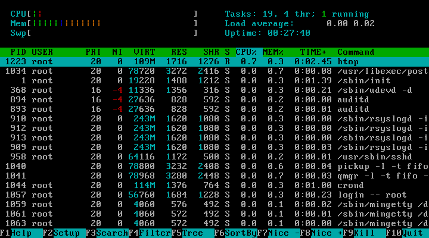This screenshot has height=238, width=429.
Task: Select the mingetty row with PID 1063
Action: (x=214, y=224)
